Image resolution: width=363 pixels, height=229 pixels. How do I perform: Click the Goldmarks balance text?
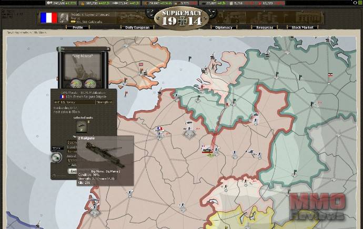point(89,22)
